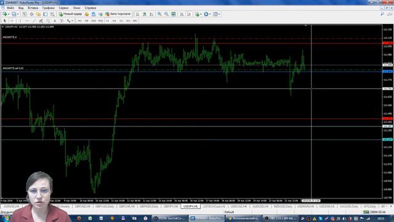This screenshot has width=394, height=222.
Task: Toggle the Terminal panel icon
Action: pos(45,14)
